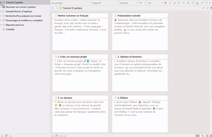Select the 3. Le classeur card
This screenshot has height=137, width=212.
tap(80, 114)
